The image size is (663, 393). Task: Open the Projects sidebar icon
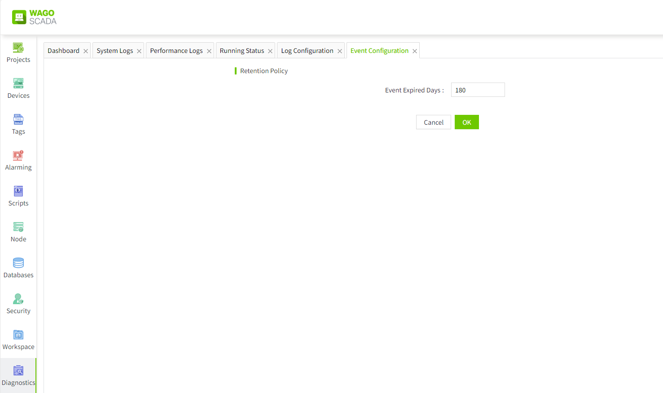[x=18, y=48]
